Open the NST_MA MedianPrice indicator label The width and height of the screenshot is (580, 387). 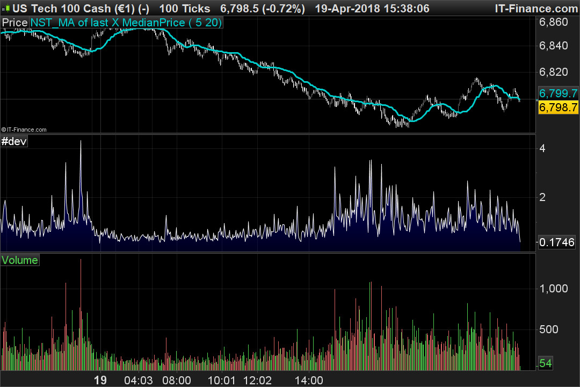tap(126, 23)
